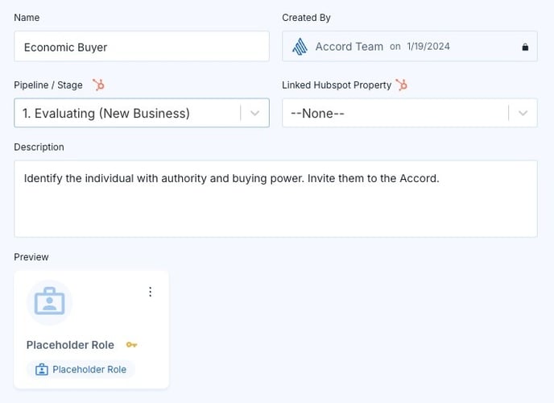Click the Description label
This screenshot has width=554, height=403.
pyautogui.click(x=39, y=147)
